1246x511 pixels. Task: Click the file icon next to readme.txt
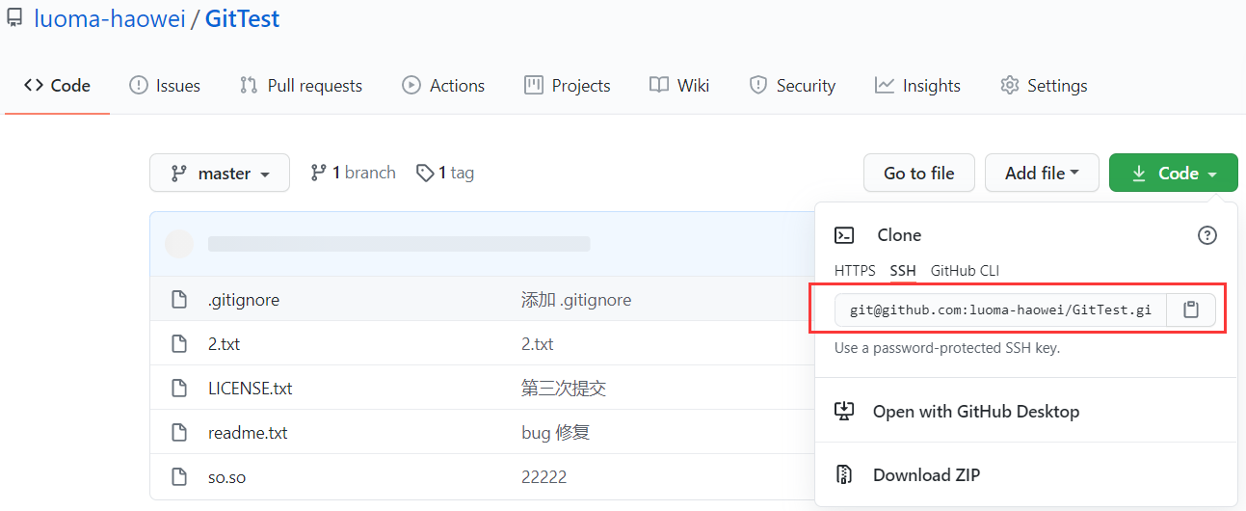pos(178,433)
